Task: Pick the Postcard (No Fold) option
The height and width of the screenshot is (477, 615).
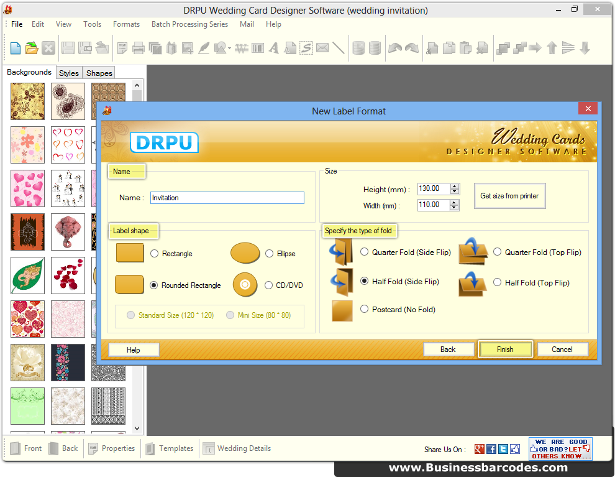Action: 365,309
